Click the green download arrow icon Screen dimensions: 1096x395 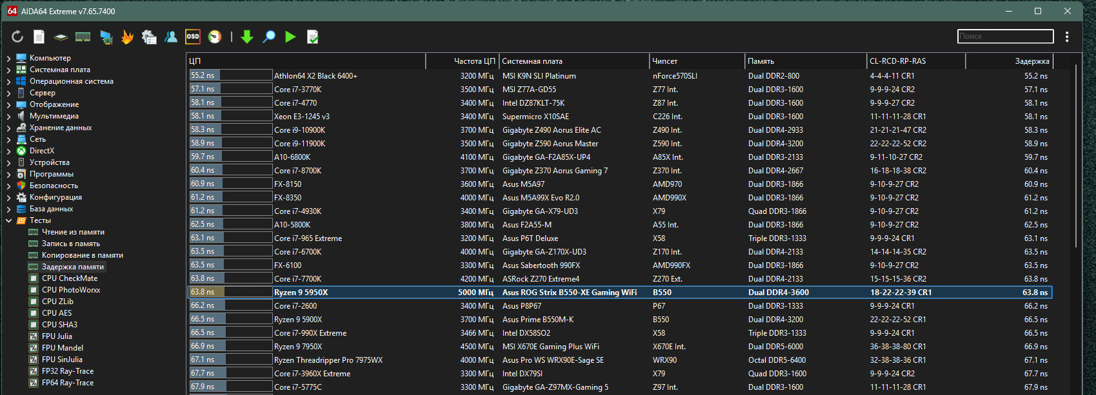pos(246,37)
